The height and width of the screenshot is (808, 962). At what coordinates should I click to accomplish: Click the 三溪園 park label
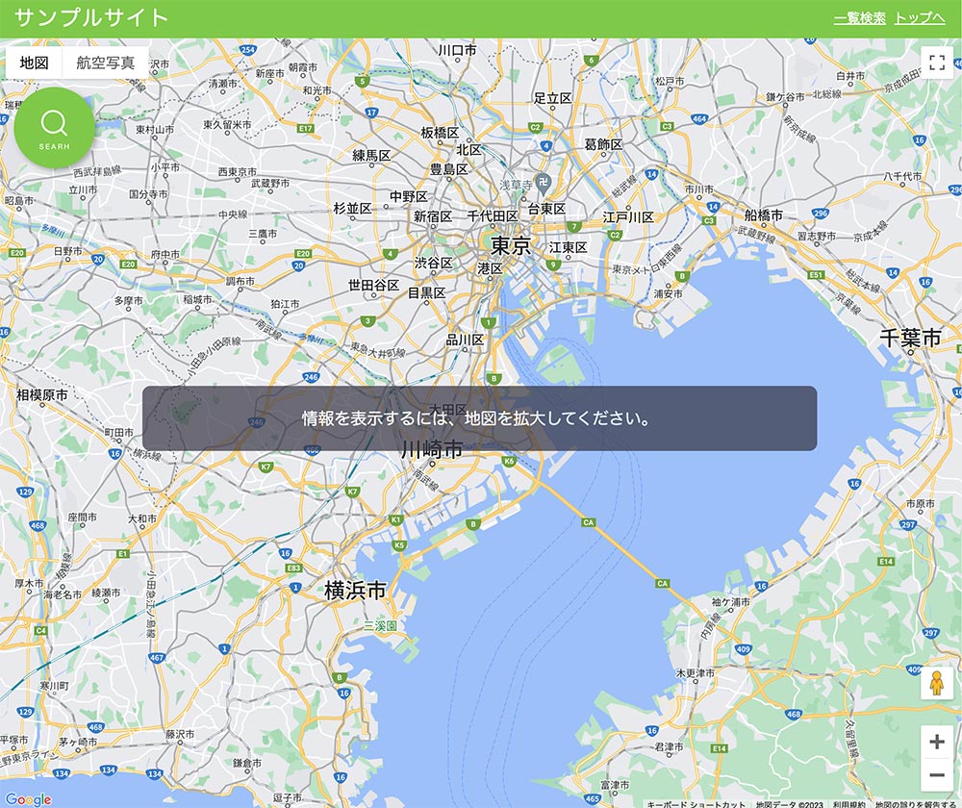380,626
